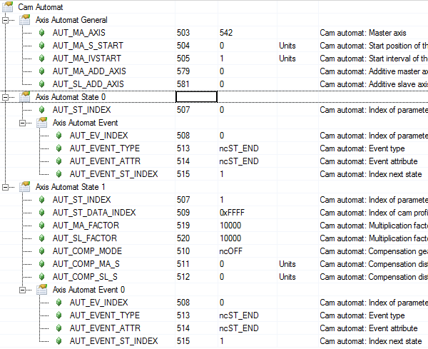Click the green icon beside AUT_COMP_SL_S

point(42,276)
